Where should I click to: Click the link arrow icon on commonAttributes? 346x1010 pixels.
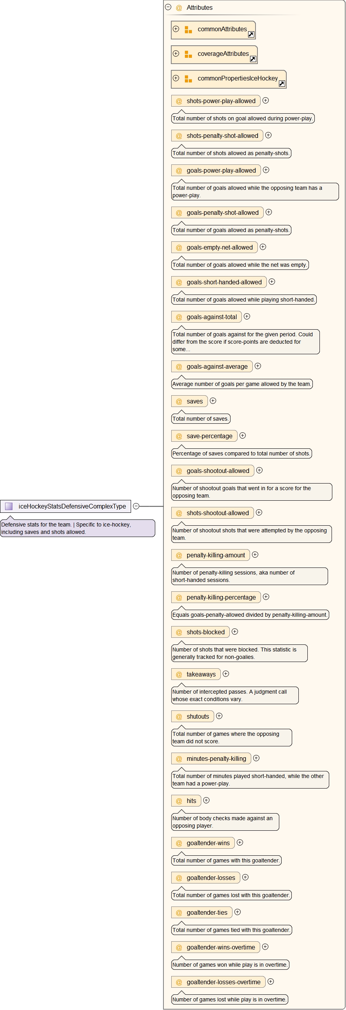coord(251,34)
